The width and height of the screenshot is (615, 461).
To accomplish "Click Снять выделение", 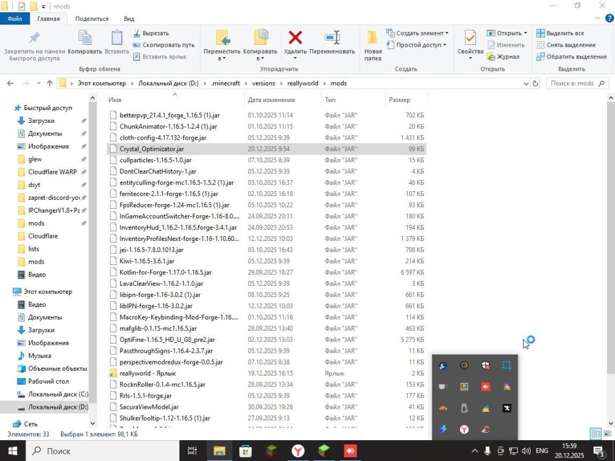I will [566, 45].
